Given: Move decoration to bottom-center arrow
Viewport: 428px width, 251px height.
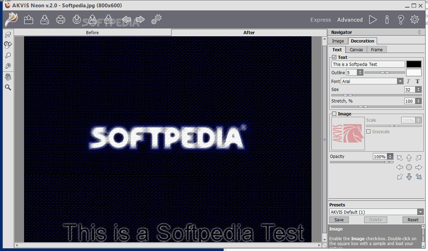Looking at the screenshot, I should 409,177.
